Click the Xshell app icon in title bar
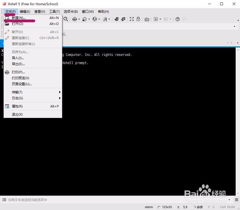This screenshot has width=240, height=210. click(4, 4)
